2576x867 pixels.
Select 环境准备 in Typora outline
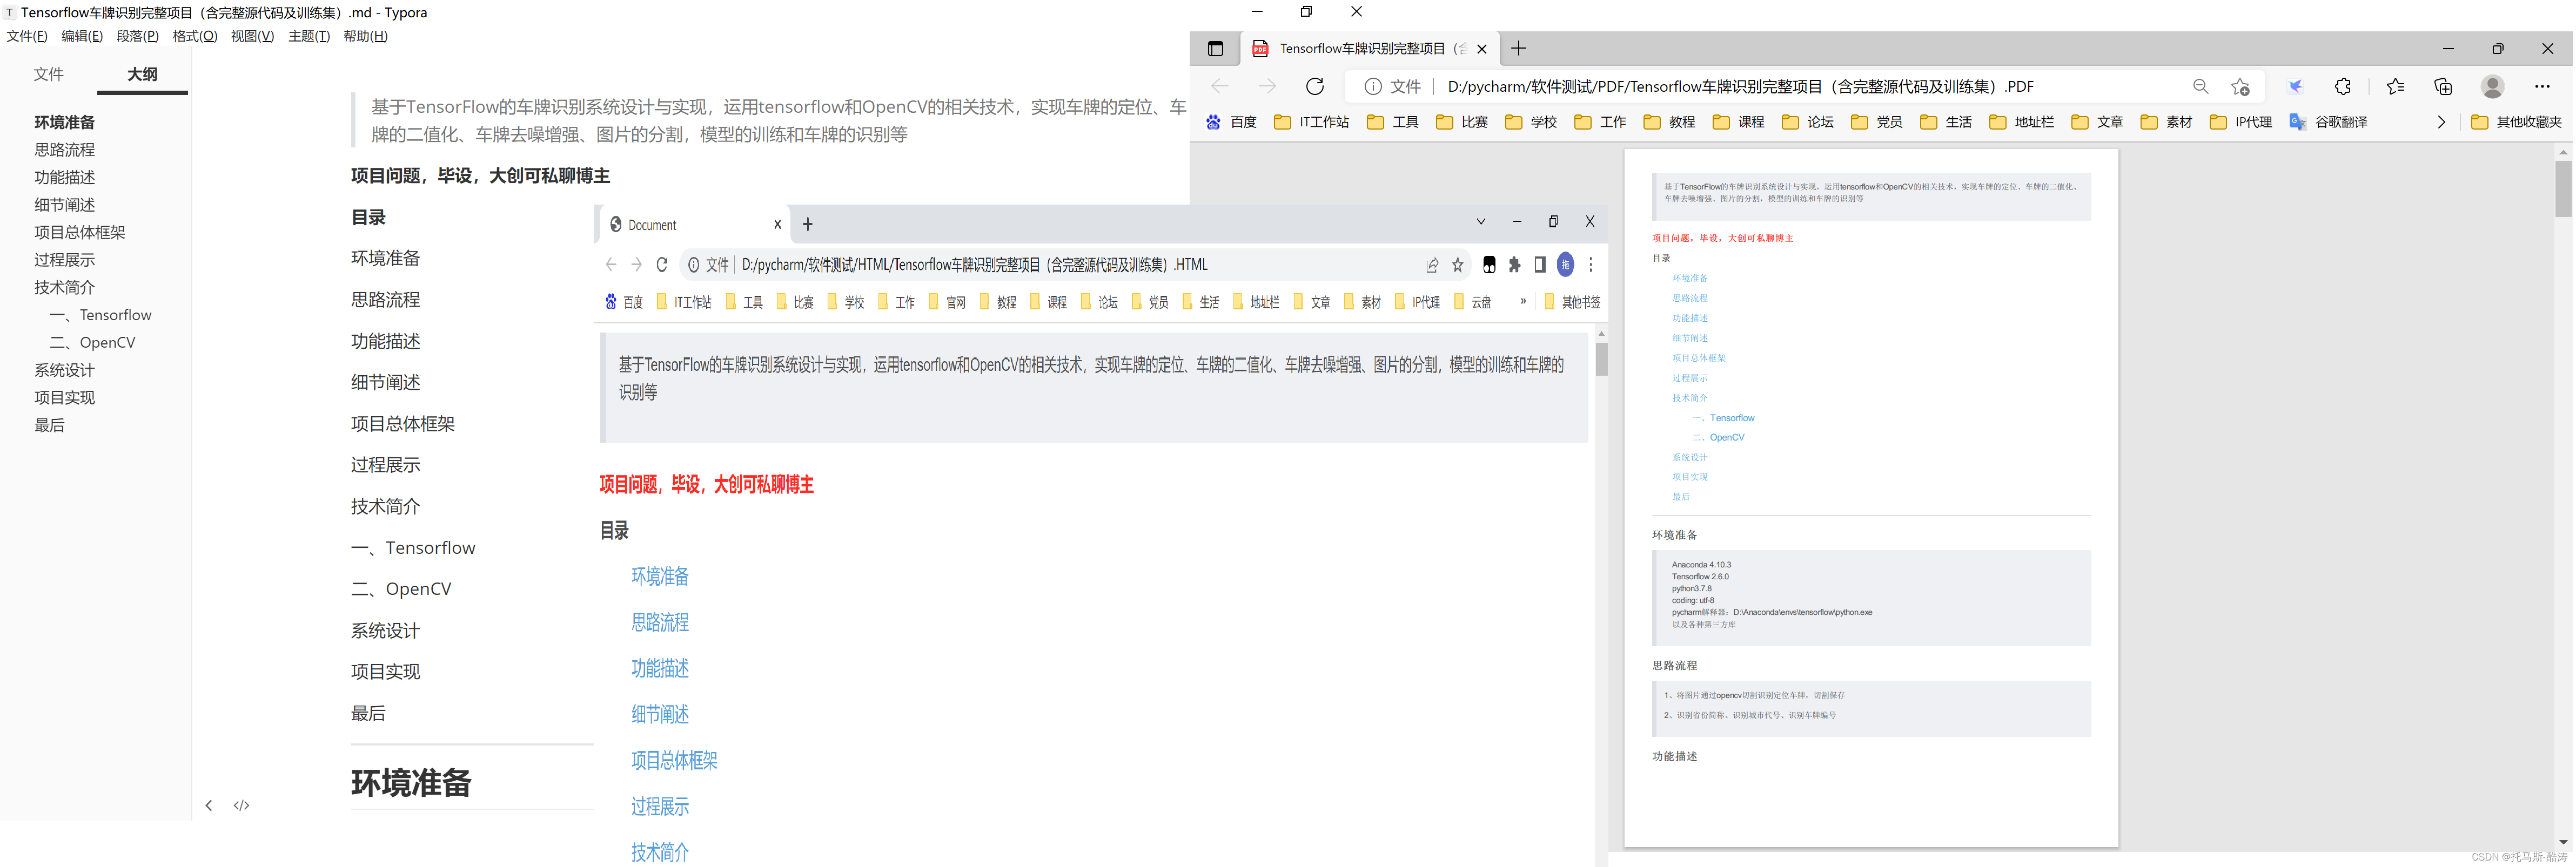[x=64, y=122]
